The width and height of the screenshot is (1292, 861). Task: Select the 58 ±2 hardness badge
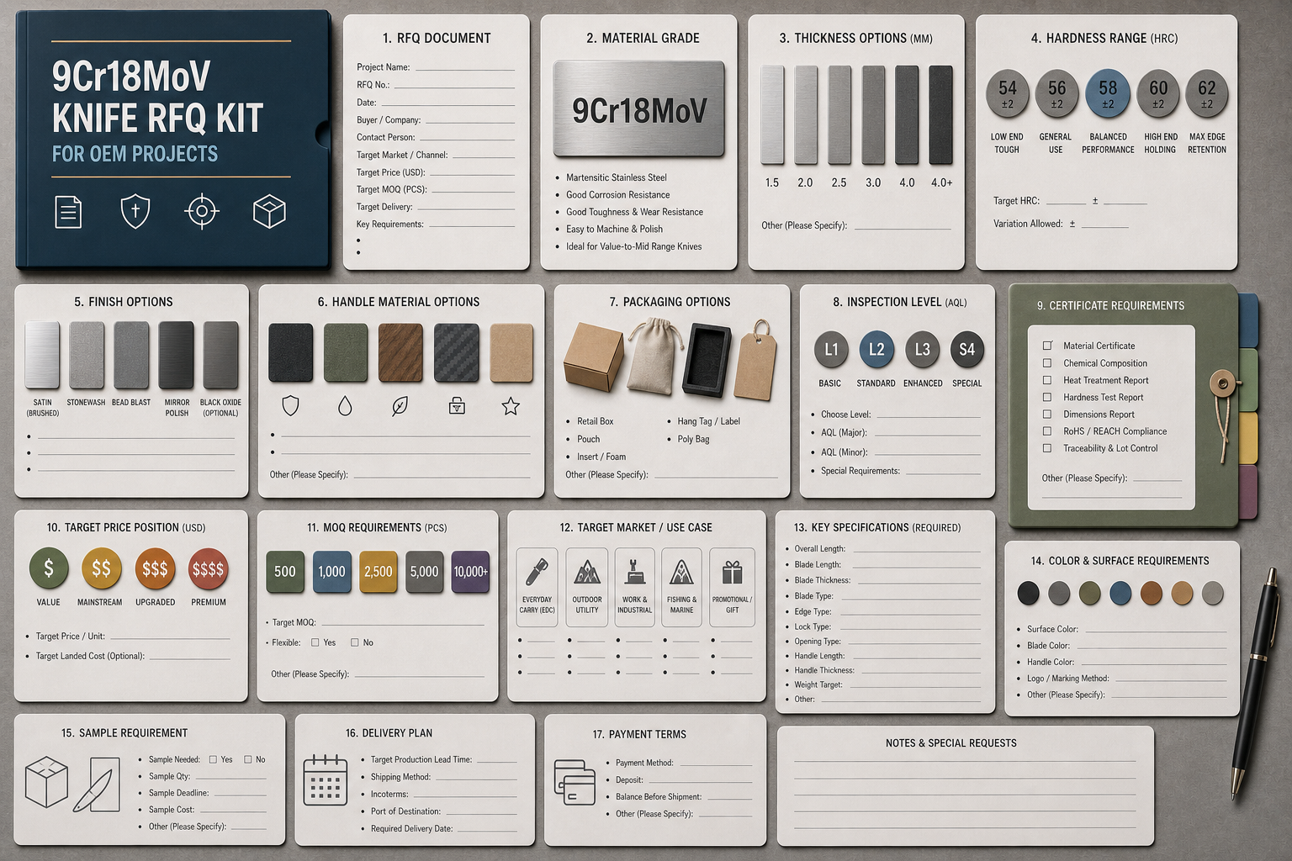[1108, 93]
